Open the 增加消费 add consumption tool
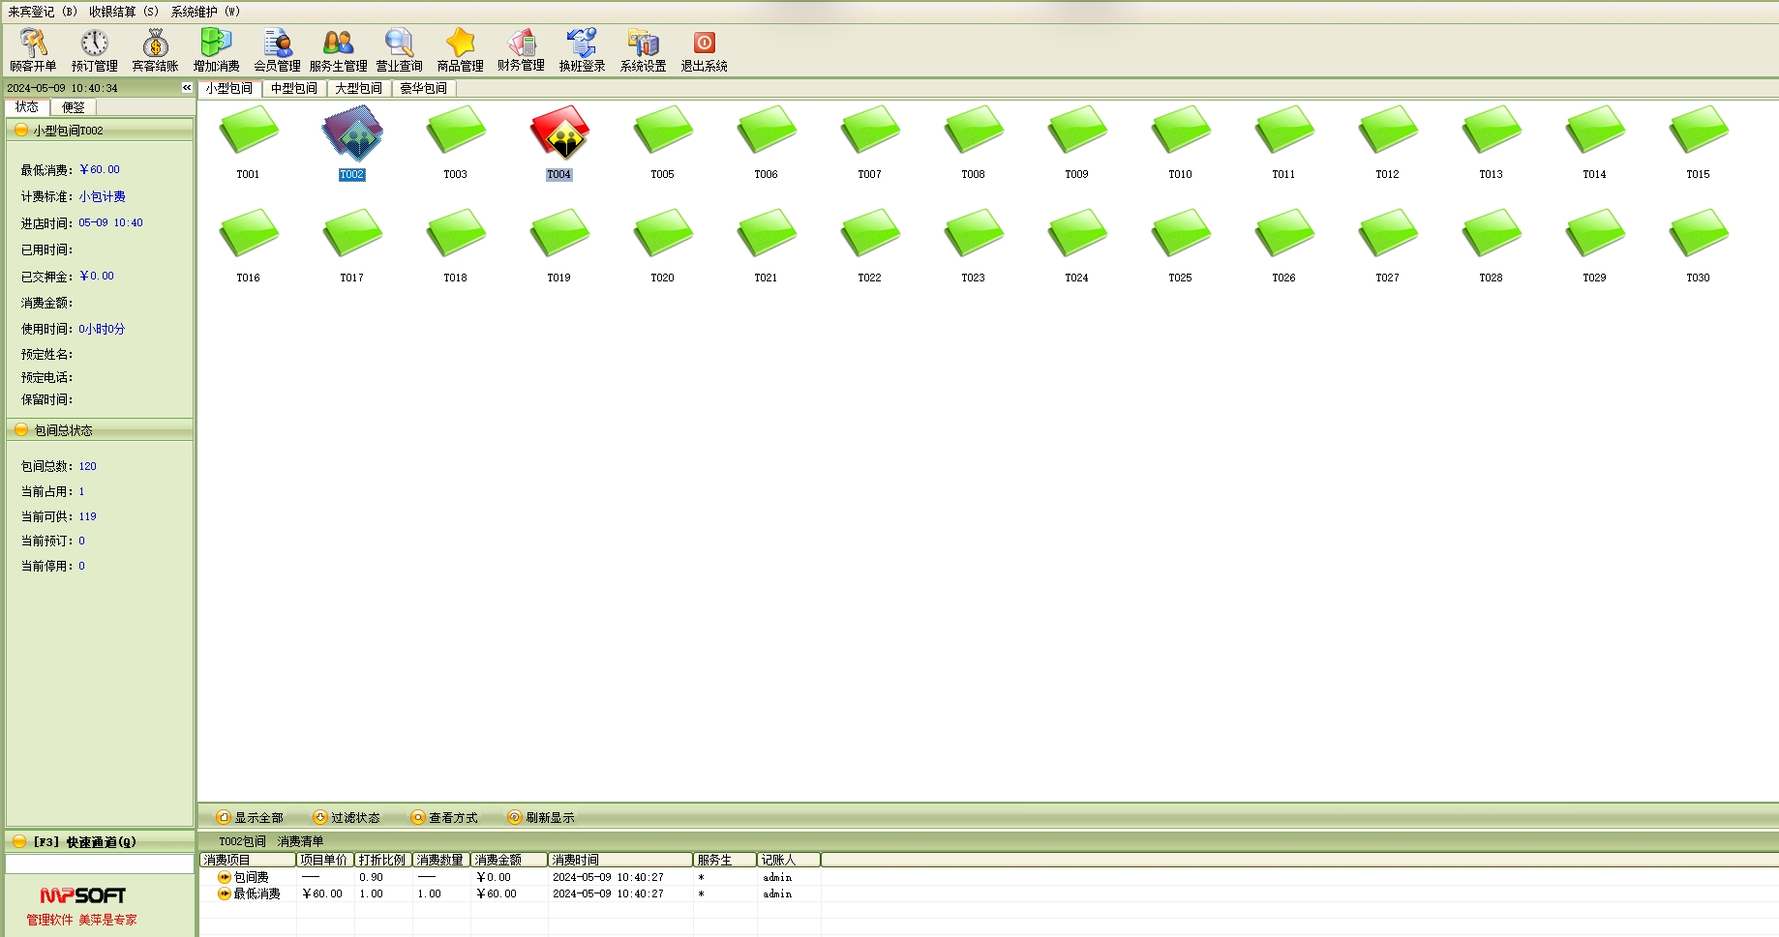This screenshot has height=937, width=1779. (216, 50)
